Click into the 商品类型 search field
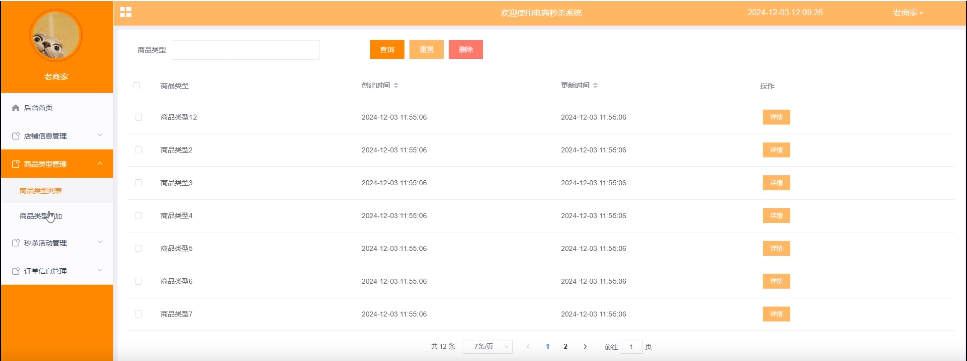 coord(245,50)
